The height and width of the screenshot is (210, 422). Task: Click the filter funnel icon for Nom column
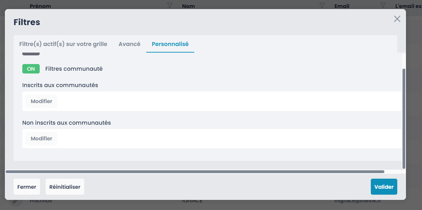click(322, 5)
